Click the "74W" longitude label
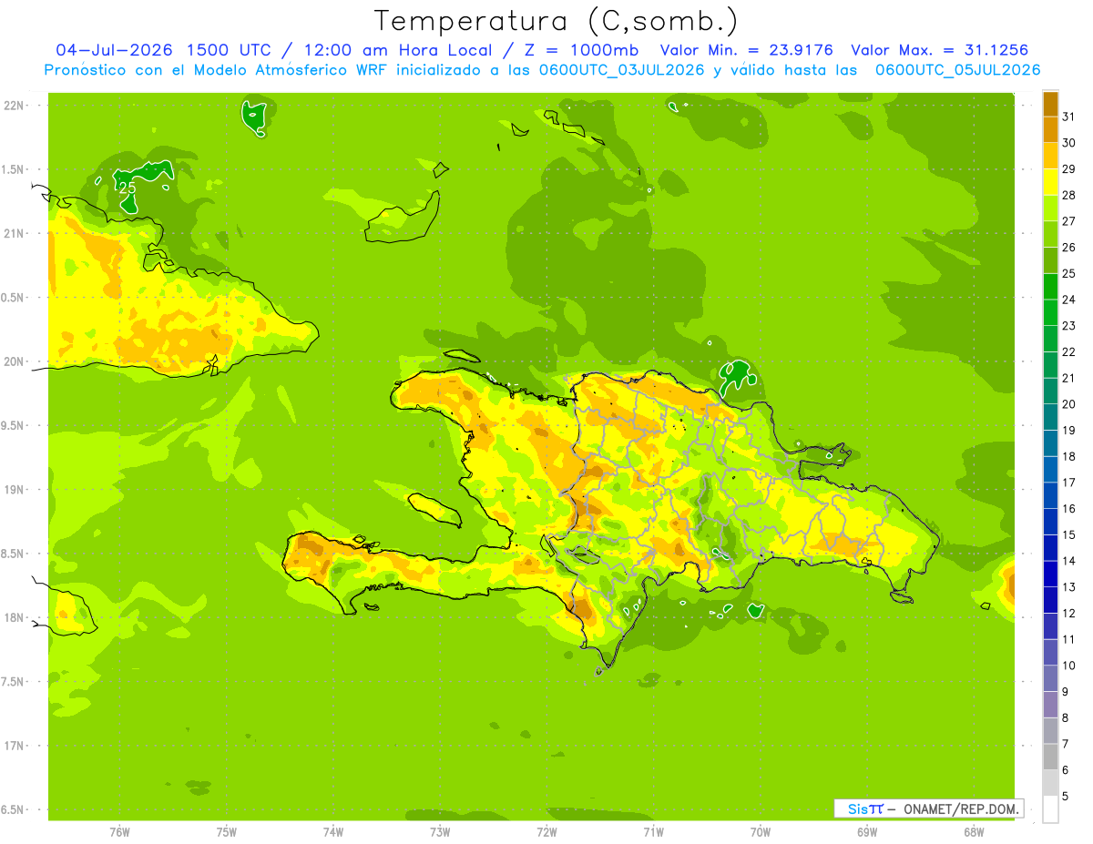 click(333, 832)
